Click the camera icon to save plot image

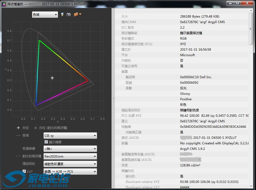(x=69, y=14)
